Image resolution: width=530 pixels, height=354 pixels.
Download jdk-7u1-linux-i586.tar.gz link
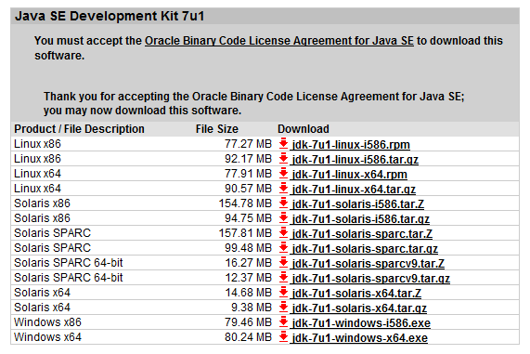pos(355,160)
